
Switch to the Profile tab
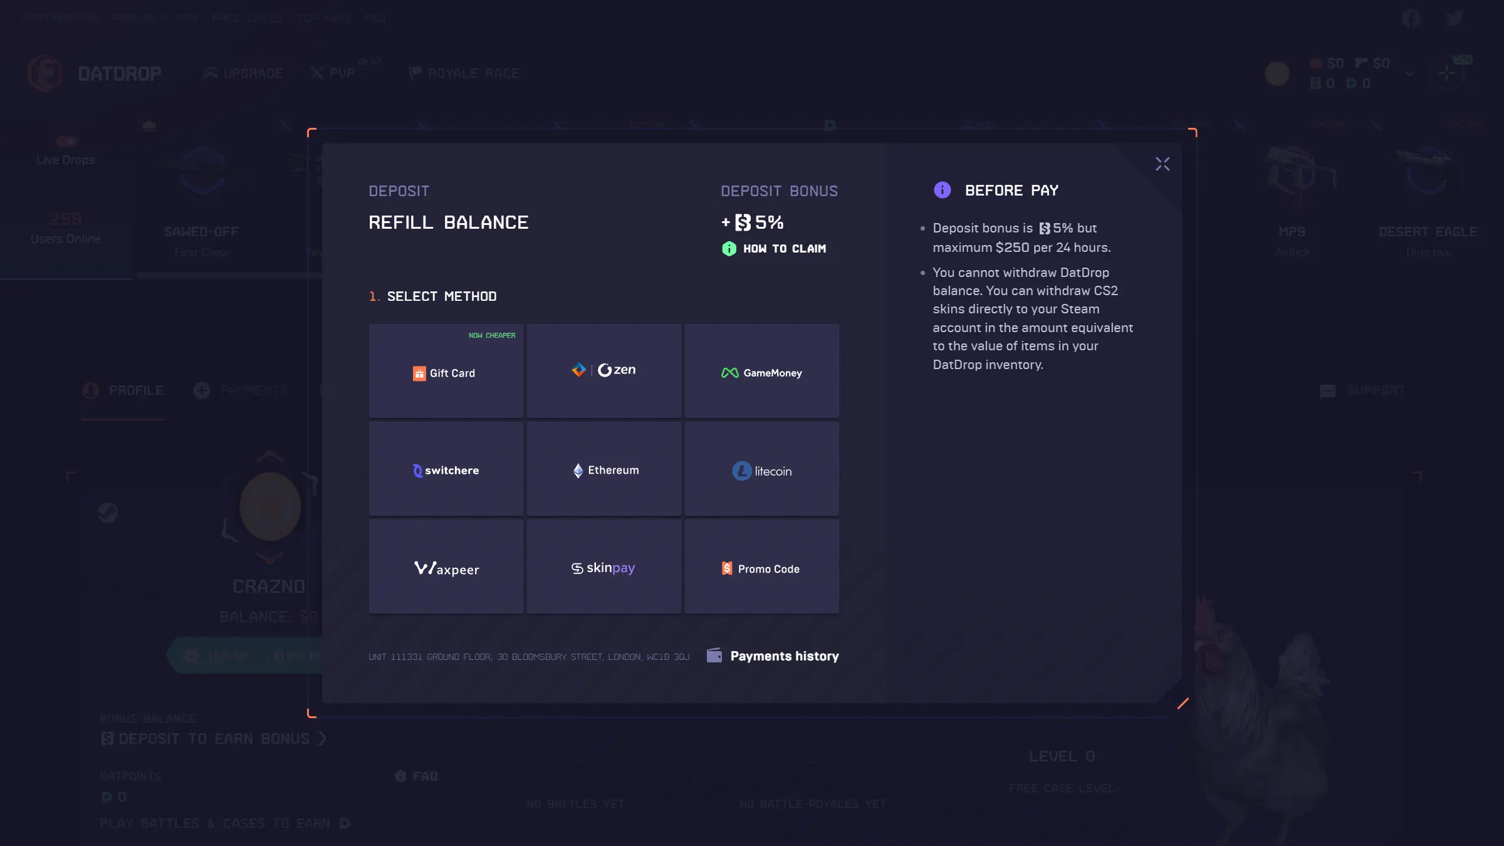(123, 391)
